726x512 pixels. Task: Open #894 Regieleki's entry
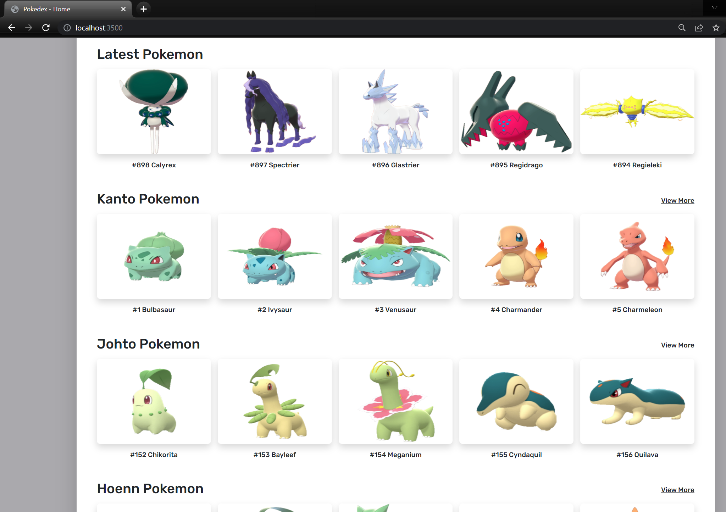pyautogui.click(x=637, y=112)
